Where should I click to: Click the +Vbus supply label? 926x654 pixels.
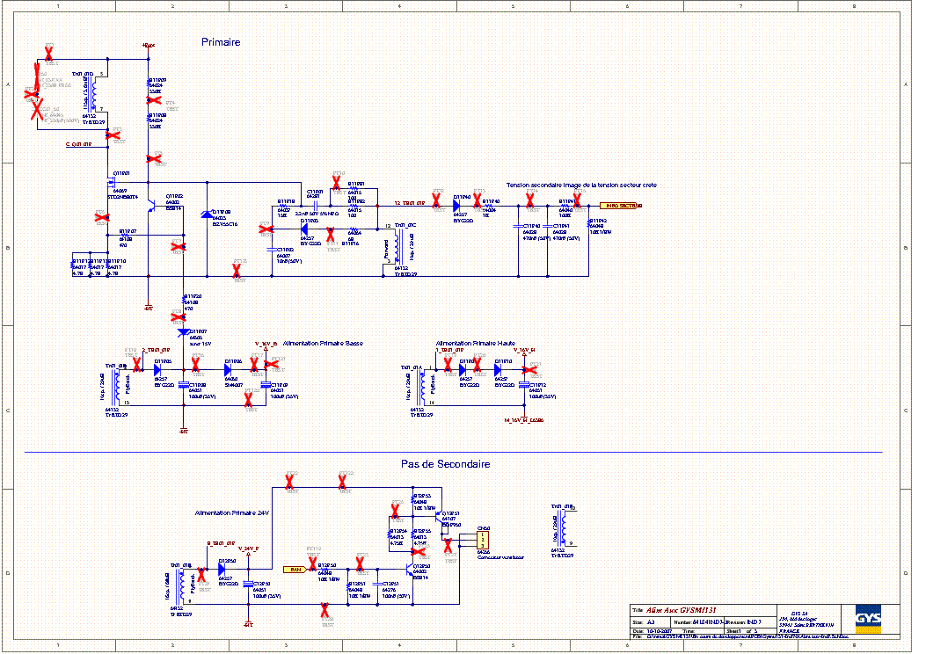(x=149, y=46)
